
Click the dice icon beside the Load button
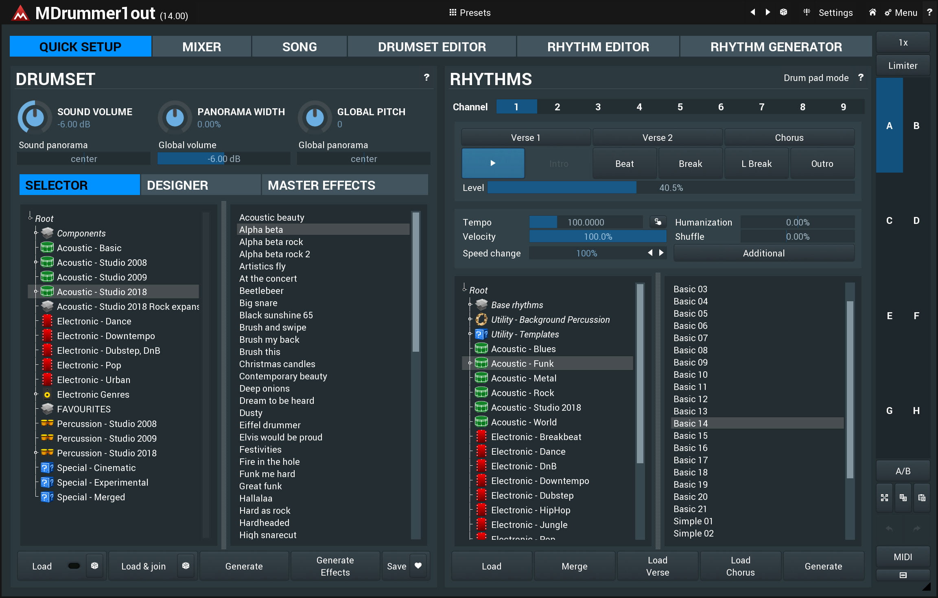94,565
